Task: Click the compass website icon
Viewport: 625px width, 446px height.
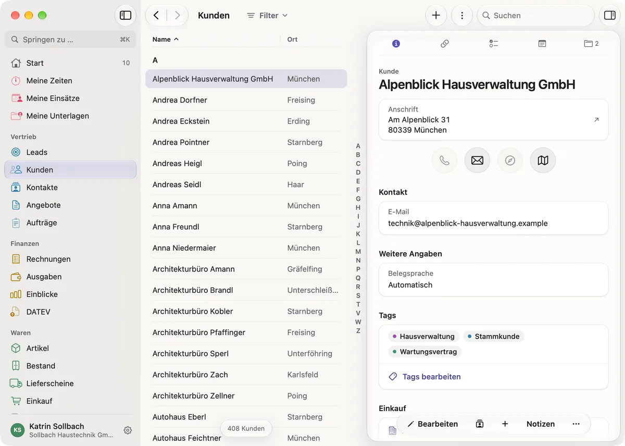Action: tap(510, 160)
